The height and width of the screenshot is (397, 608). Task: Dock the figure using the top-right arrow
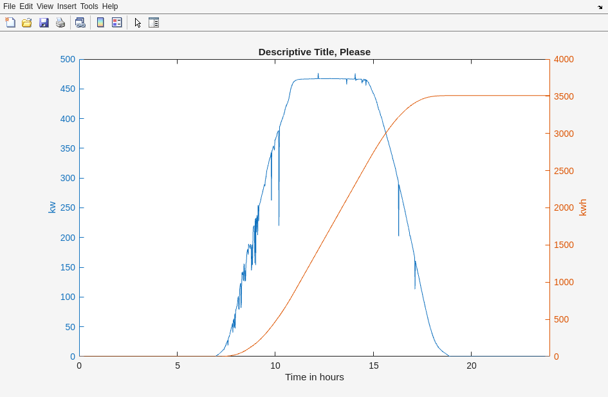click(x=600, y=6)
